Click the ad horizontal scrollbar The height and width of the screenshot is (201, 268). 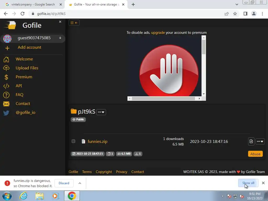coord(164,98)
